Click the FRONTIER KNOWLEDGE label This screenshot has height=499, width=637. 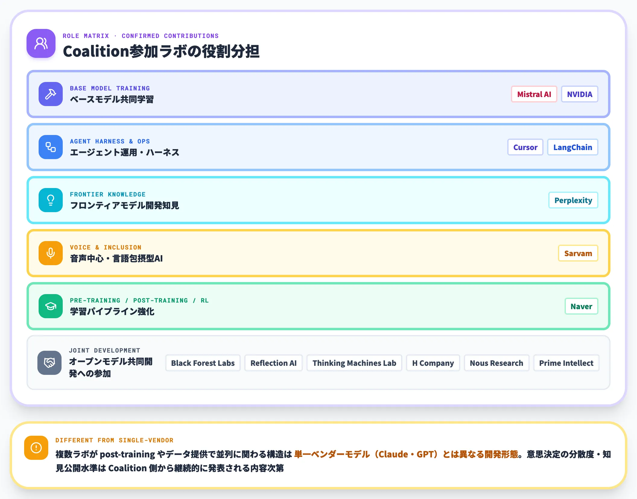tap(108, 194)
